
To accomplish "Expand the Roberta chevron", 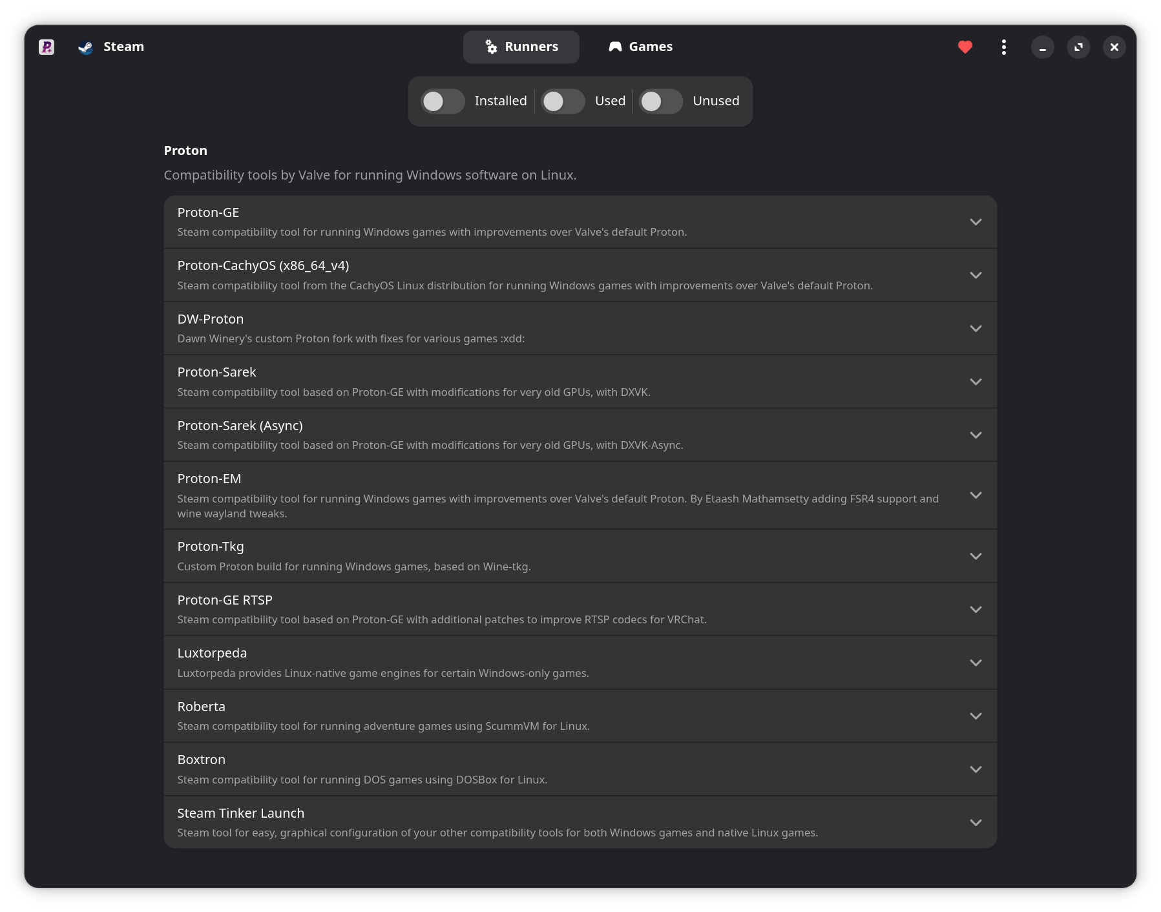I will [976, 716].
